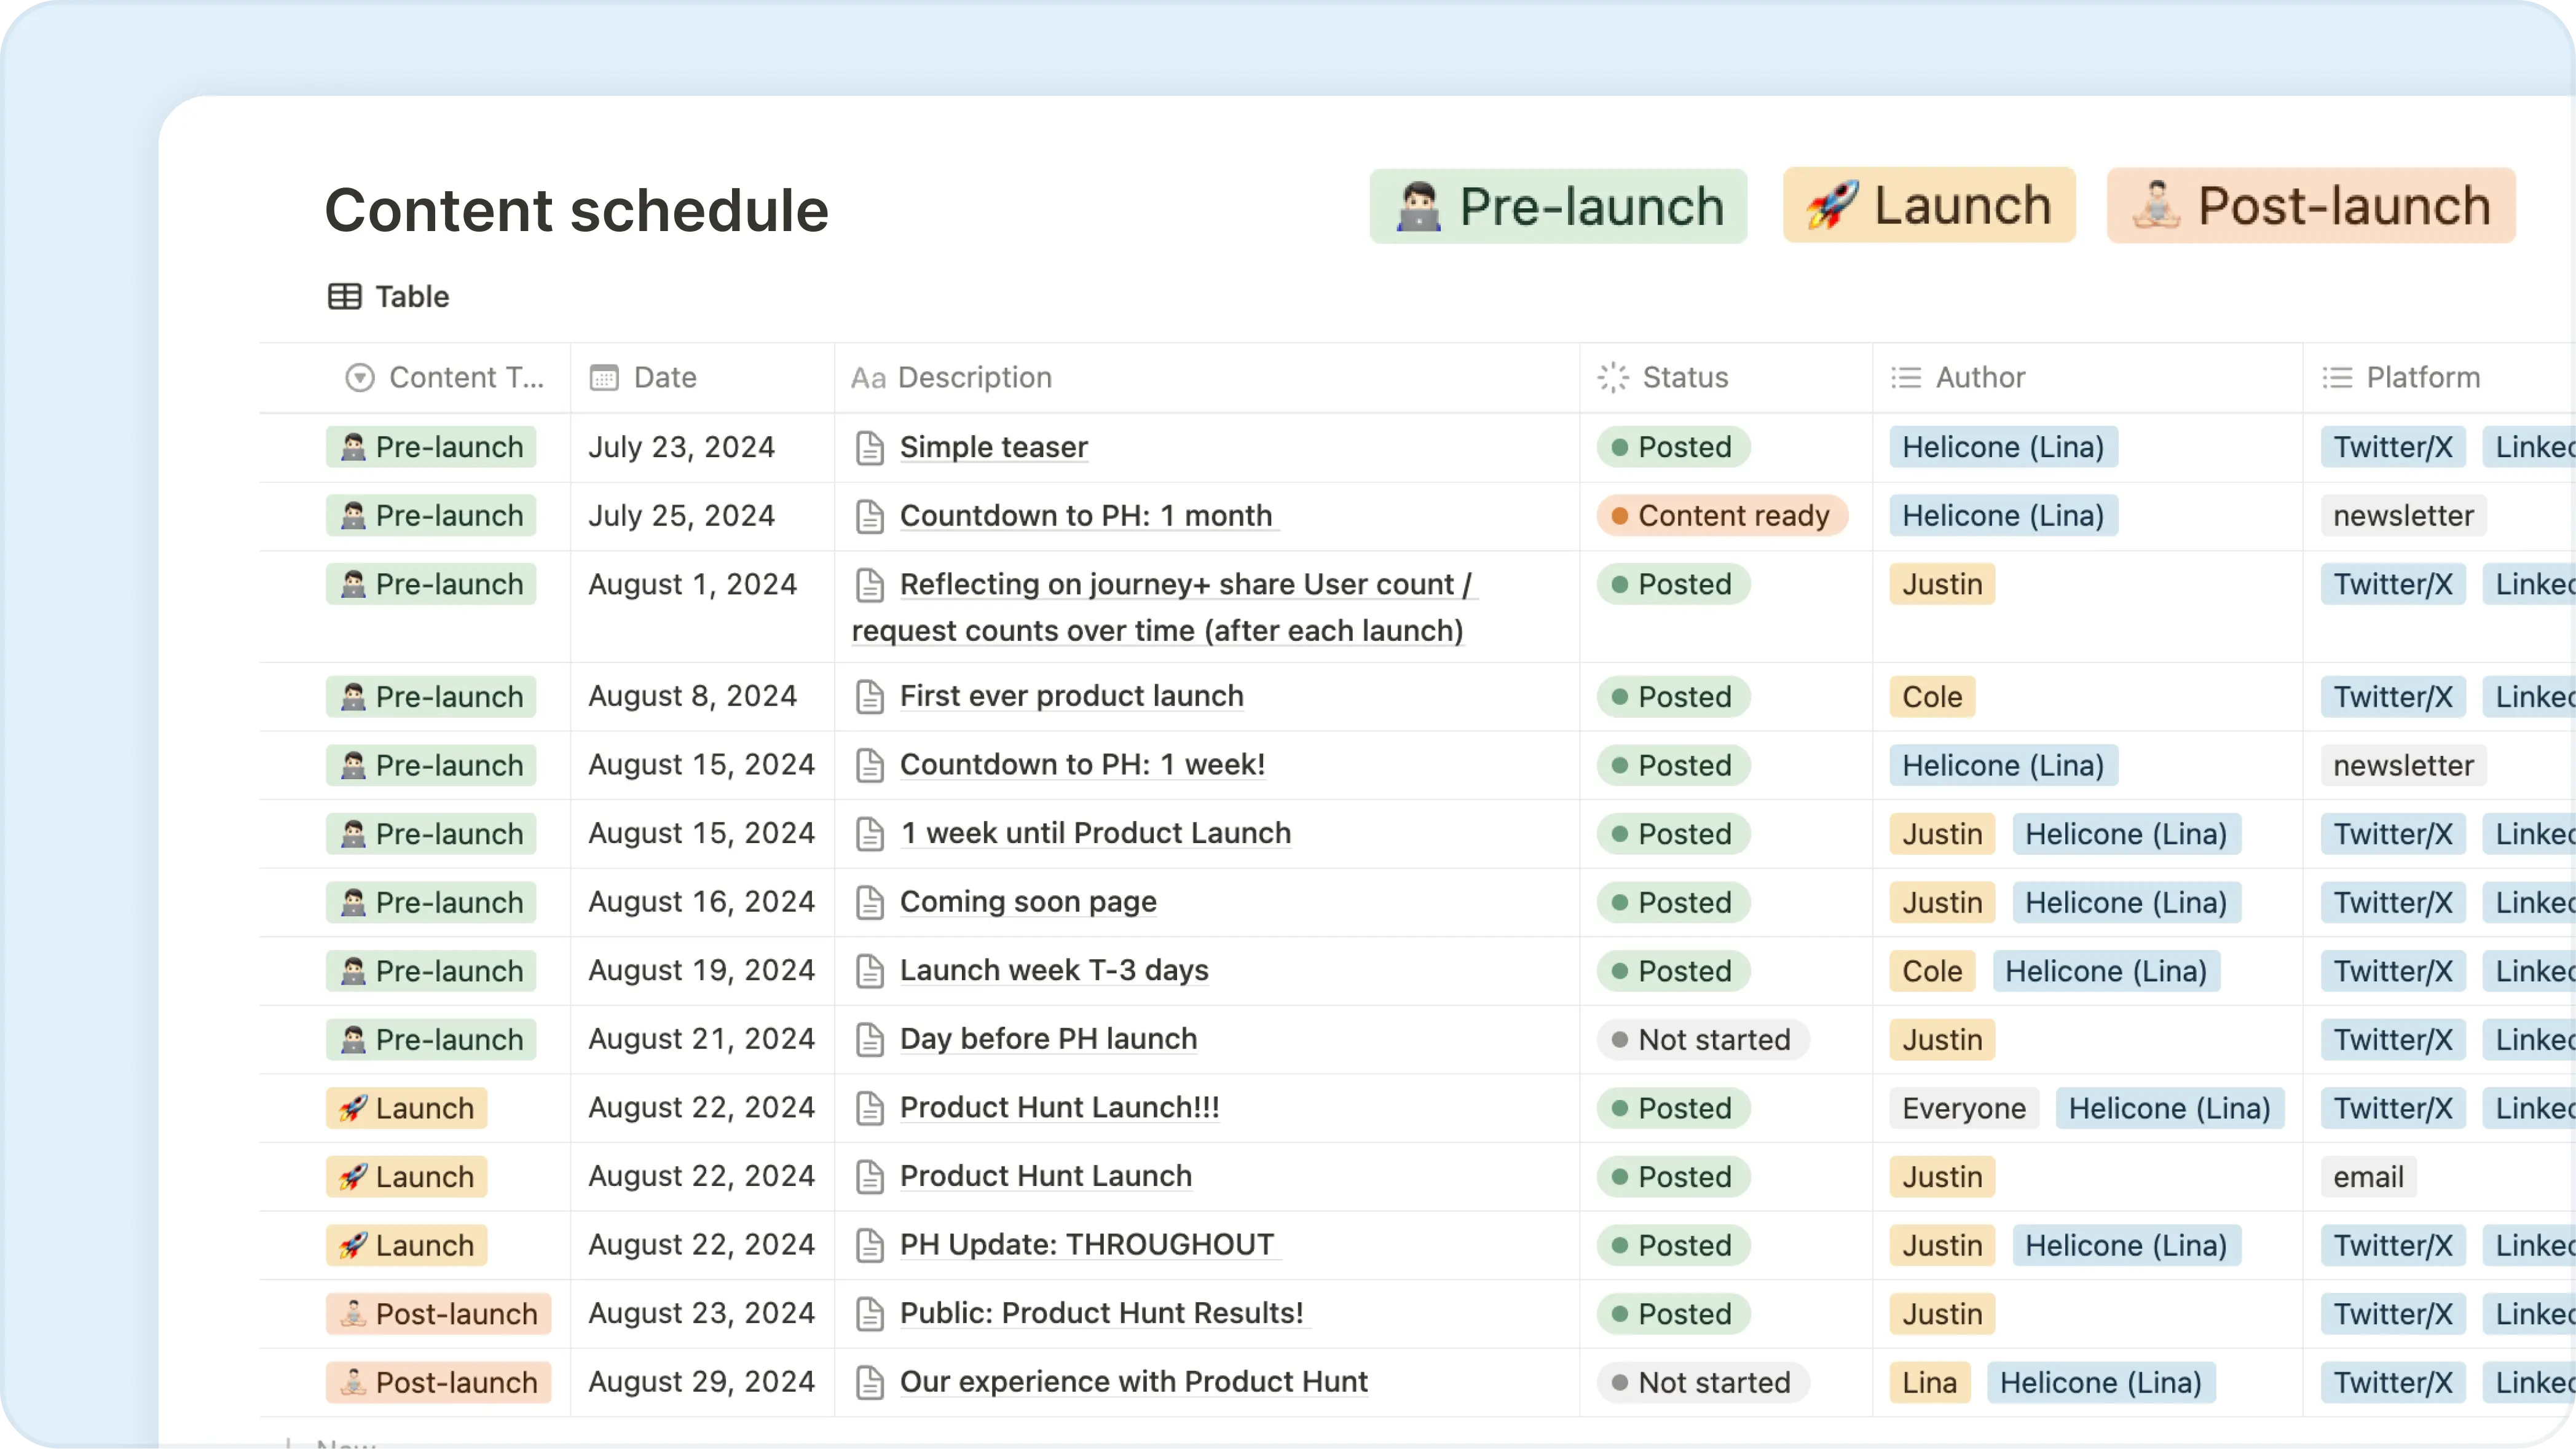Screen dimensions: 2576x1449
Task: Click the Lina author tag in last row
Action: click(x=1929, y=1383)
